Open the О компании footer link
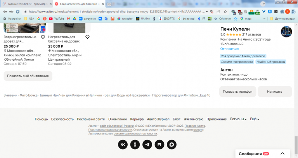The height and width of the screenshot is (158, 298). click(118, 119)
